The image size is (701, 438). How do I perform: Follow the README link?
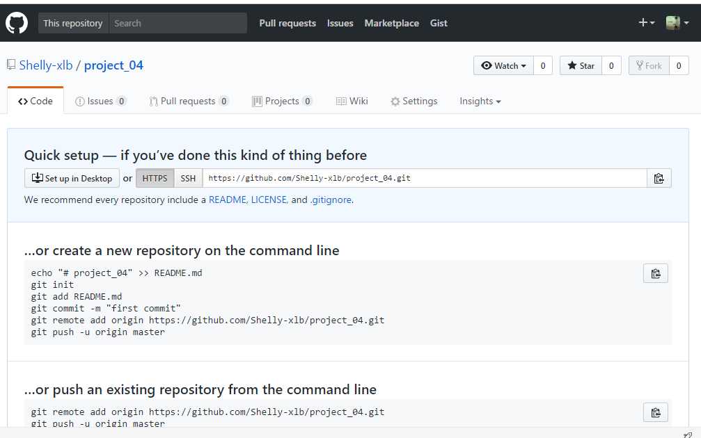tap(228, 200)
